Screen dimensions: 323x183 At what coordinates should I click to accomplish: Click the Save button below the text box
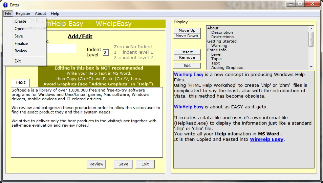pos(123,164)
